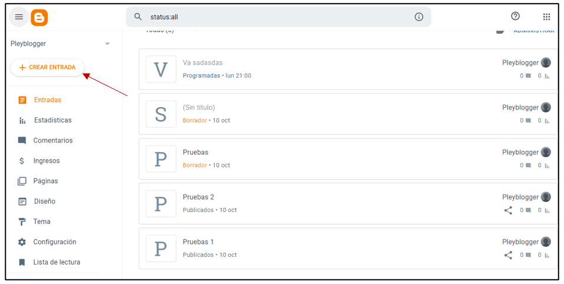Click the orange Blogger logo
The height and width of the screenshot is (284, 564).
(x=39, y=17)
